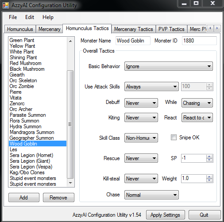Select Geographer Summon in monster list
The image size is (224, 222).
point(38,138)
